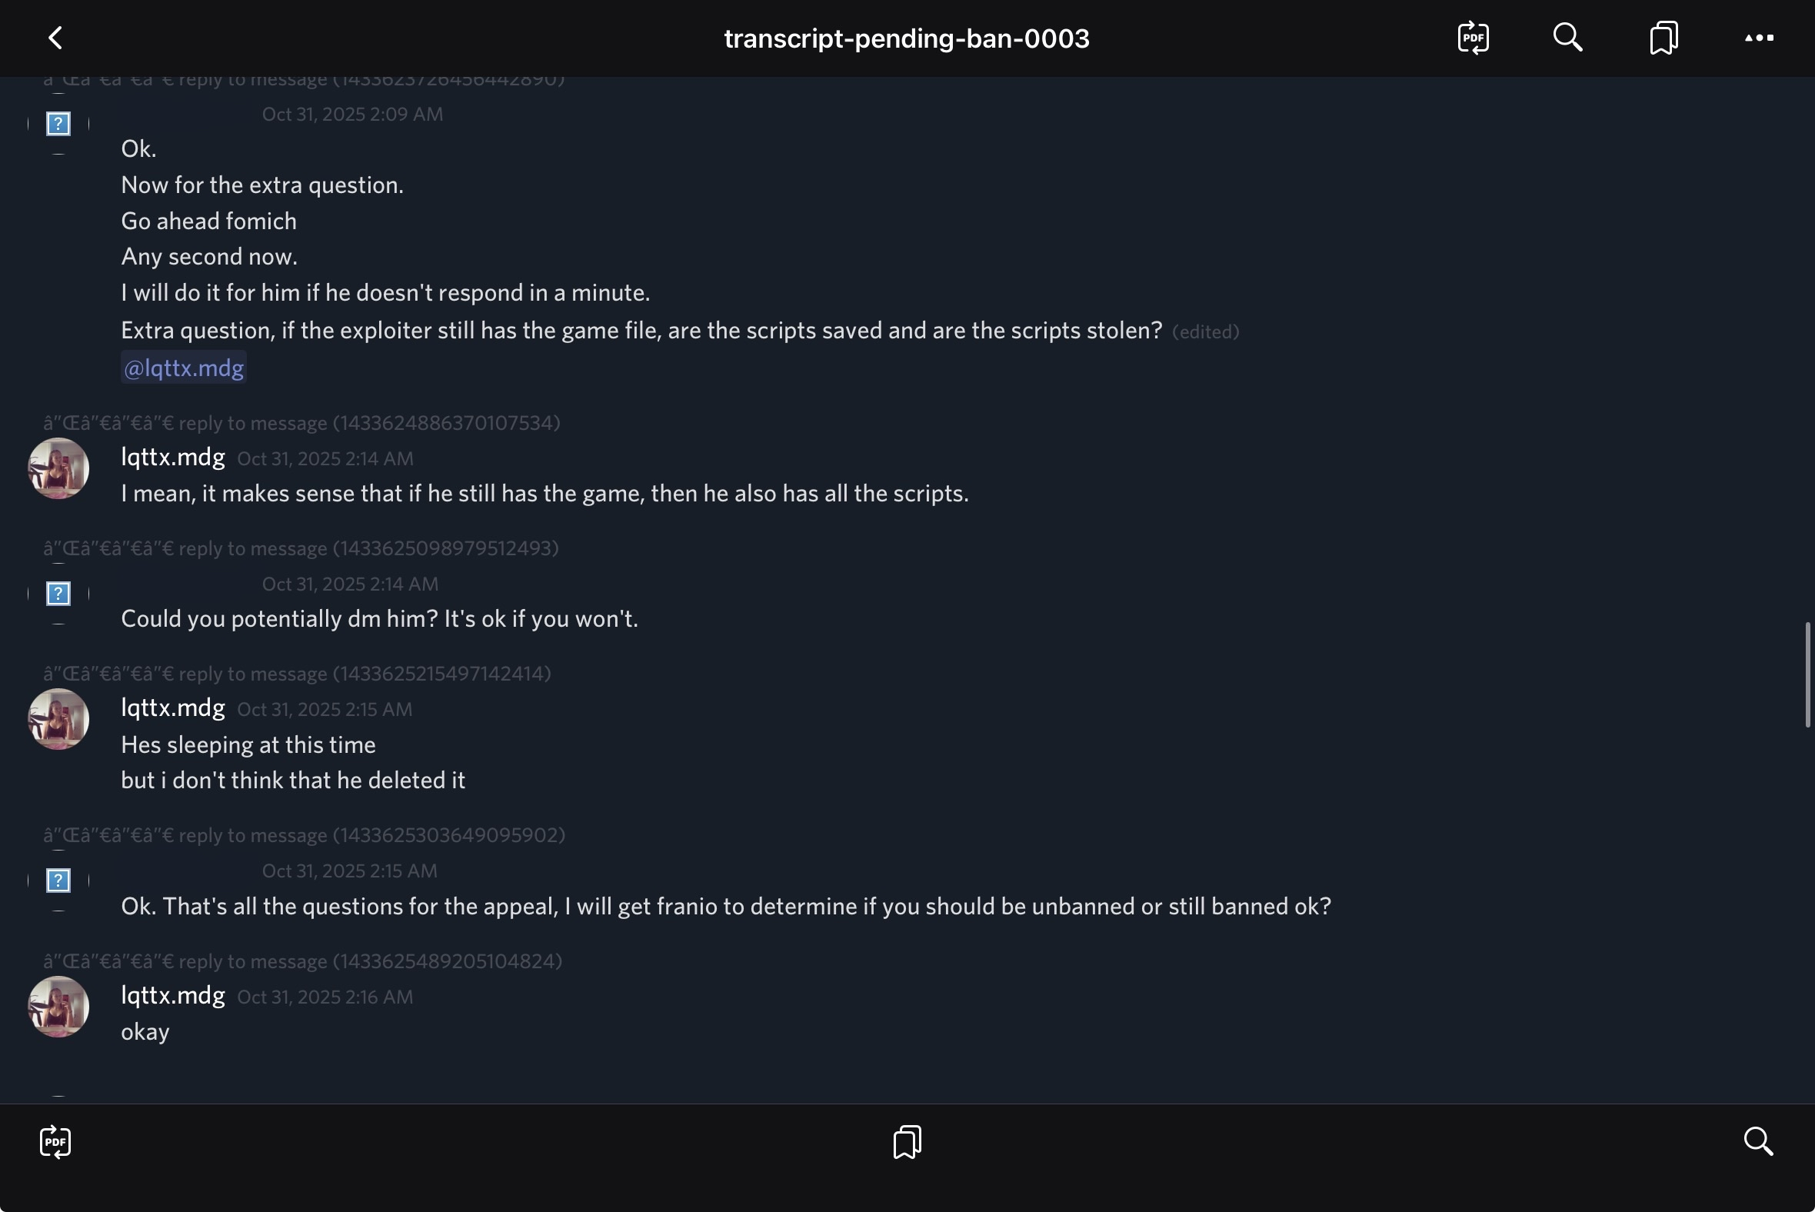The image size is (1815, 1212).
Task: Click lqttx.mdg avatar on 2:14 AM message
Action: 58,468
